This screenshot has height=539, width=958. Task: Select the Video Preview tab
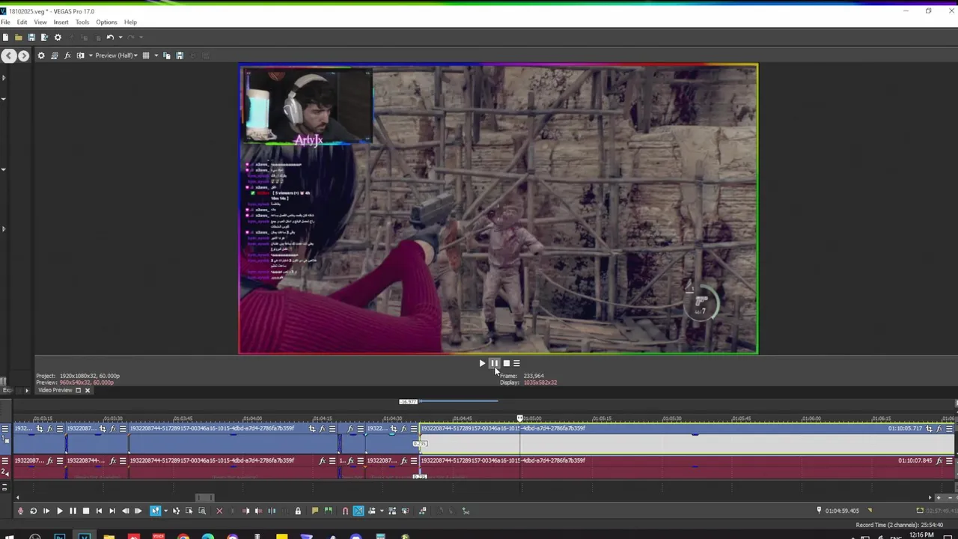click(55, 390)
